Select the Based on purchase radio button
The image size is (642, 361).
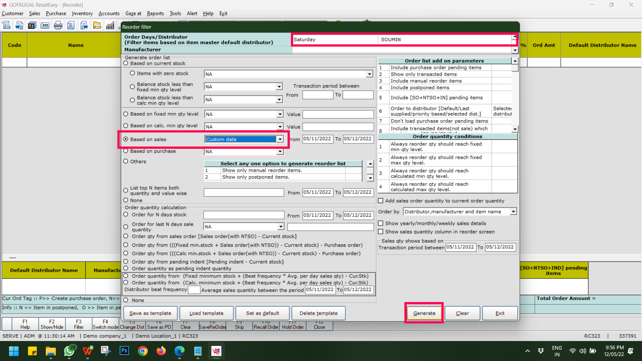click(x=126, y=151)
